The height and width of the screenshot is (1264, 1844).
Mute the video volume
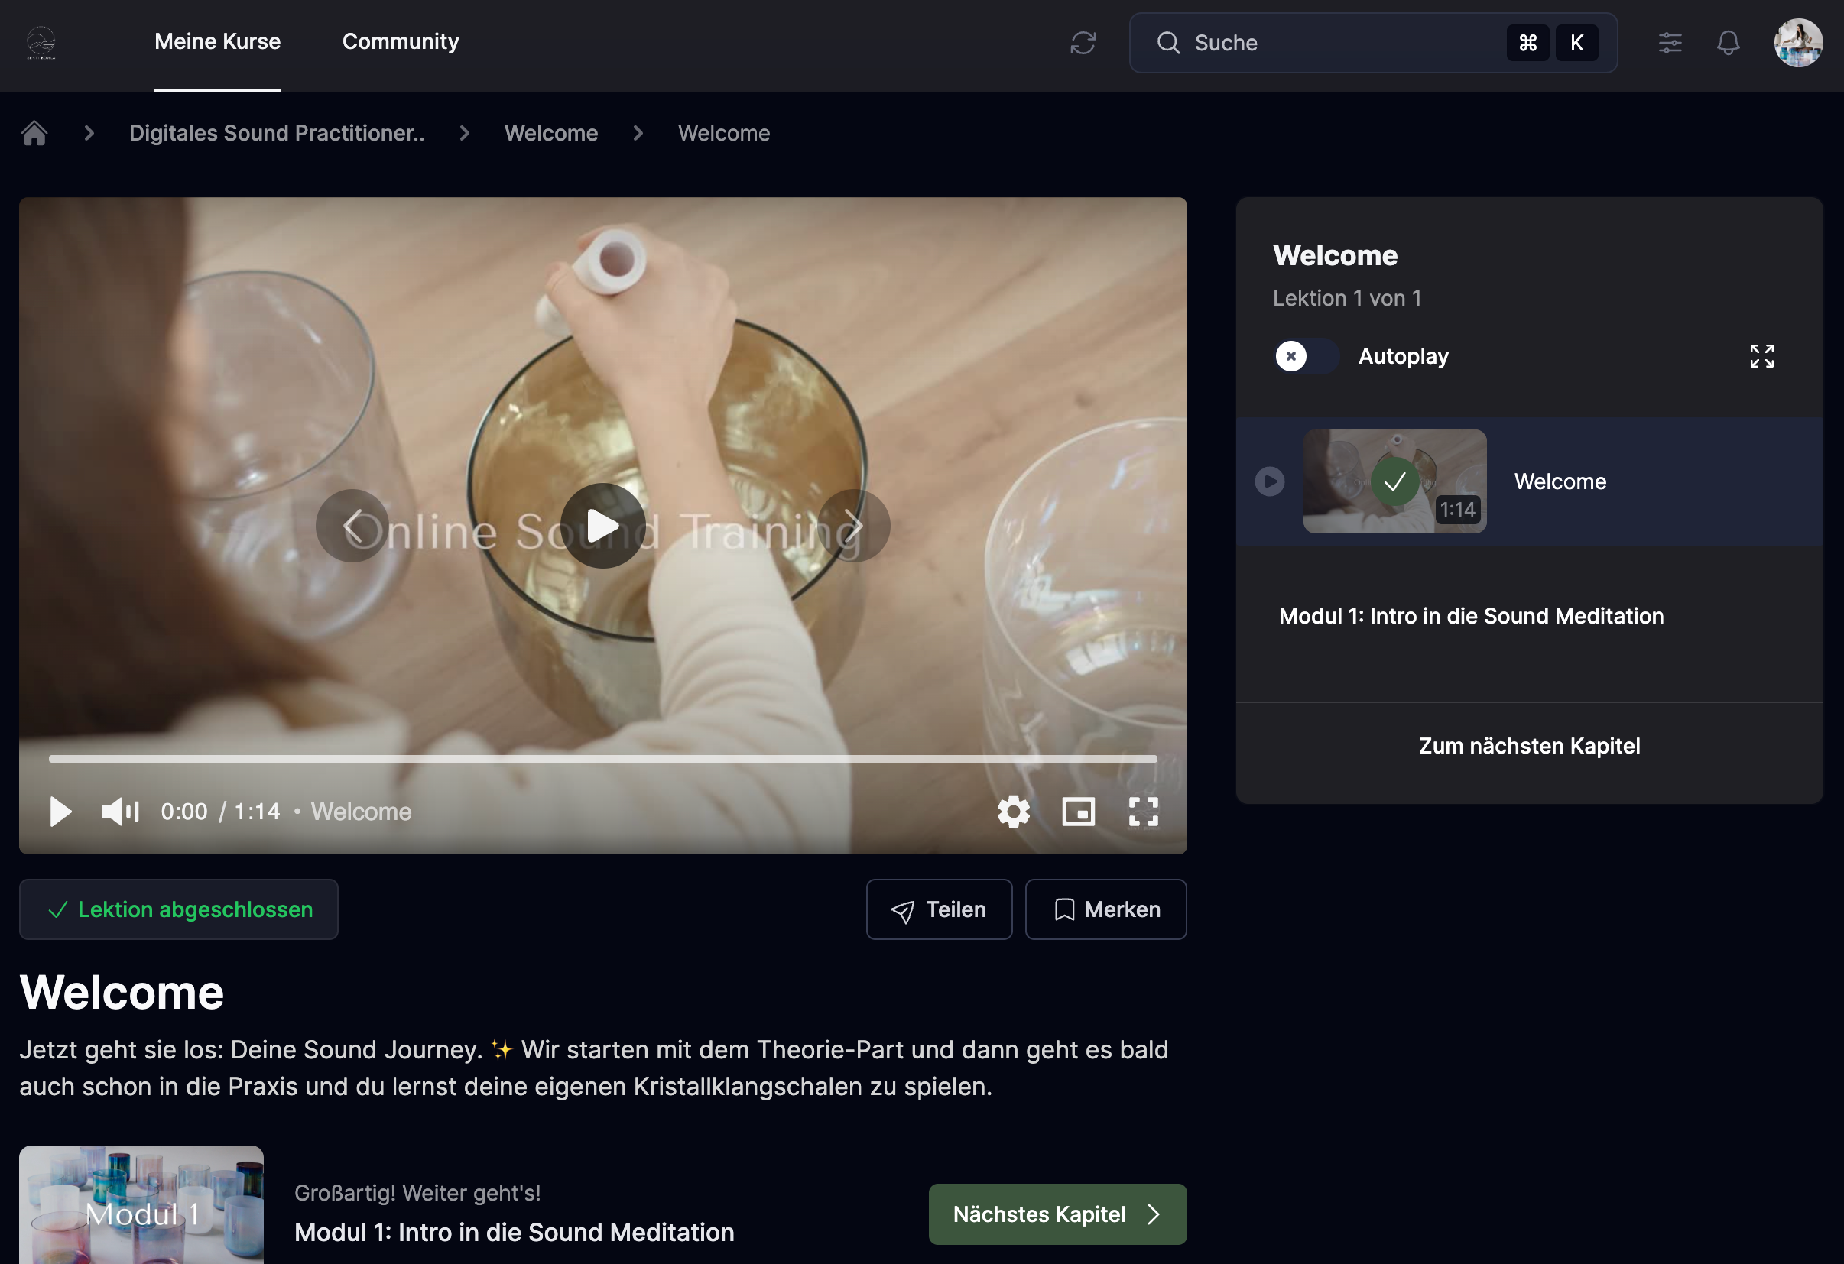point(120,812)
